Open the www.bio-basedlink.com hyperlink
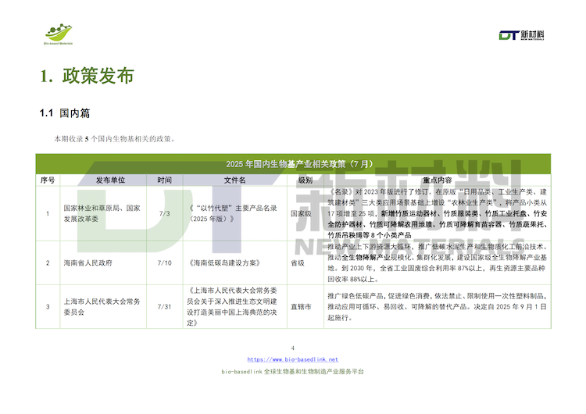The height and width of the screenshot is (414, 586). pos(292,359)
